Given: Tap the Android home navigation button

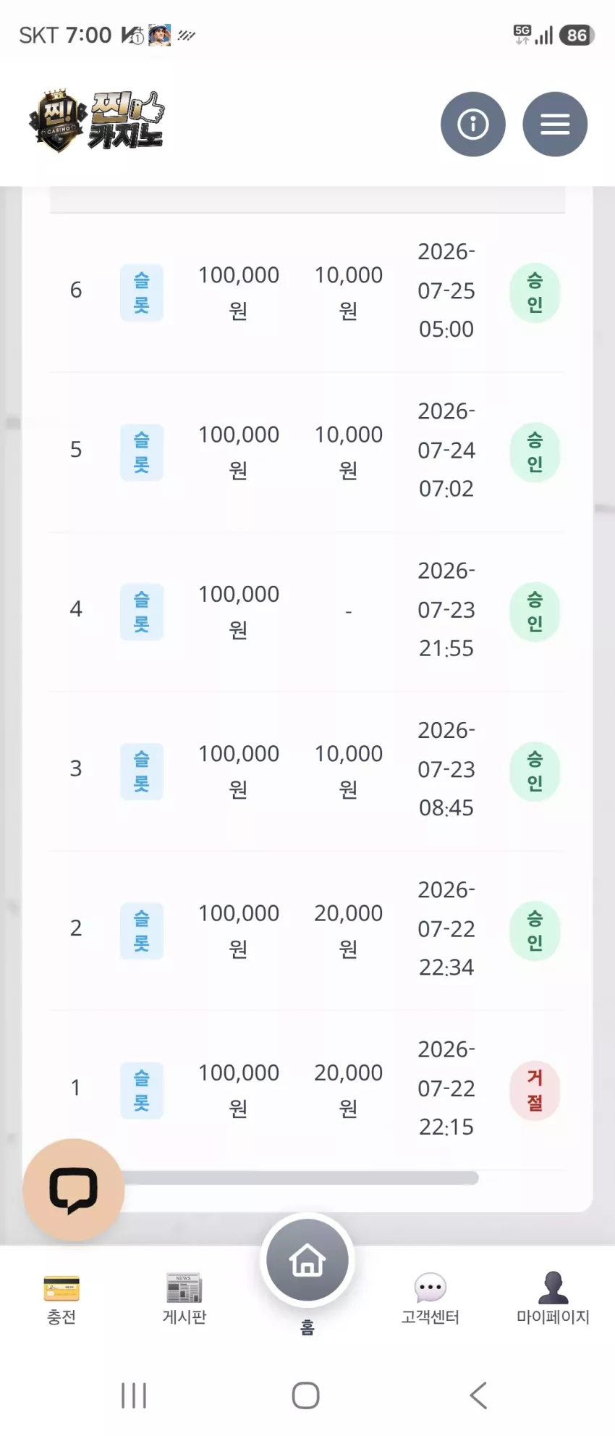Looking at the screenshot, I should click(x=306, y=1395).
